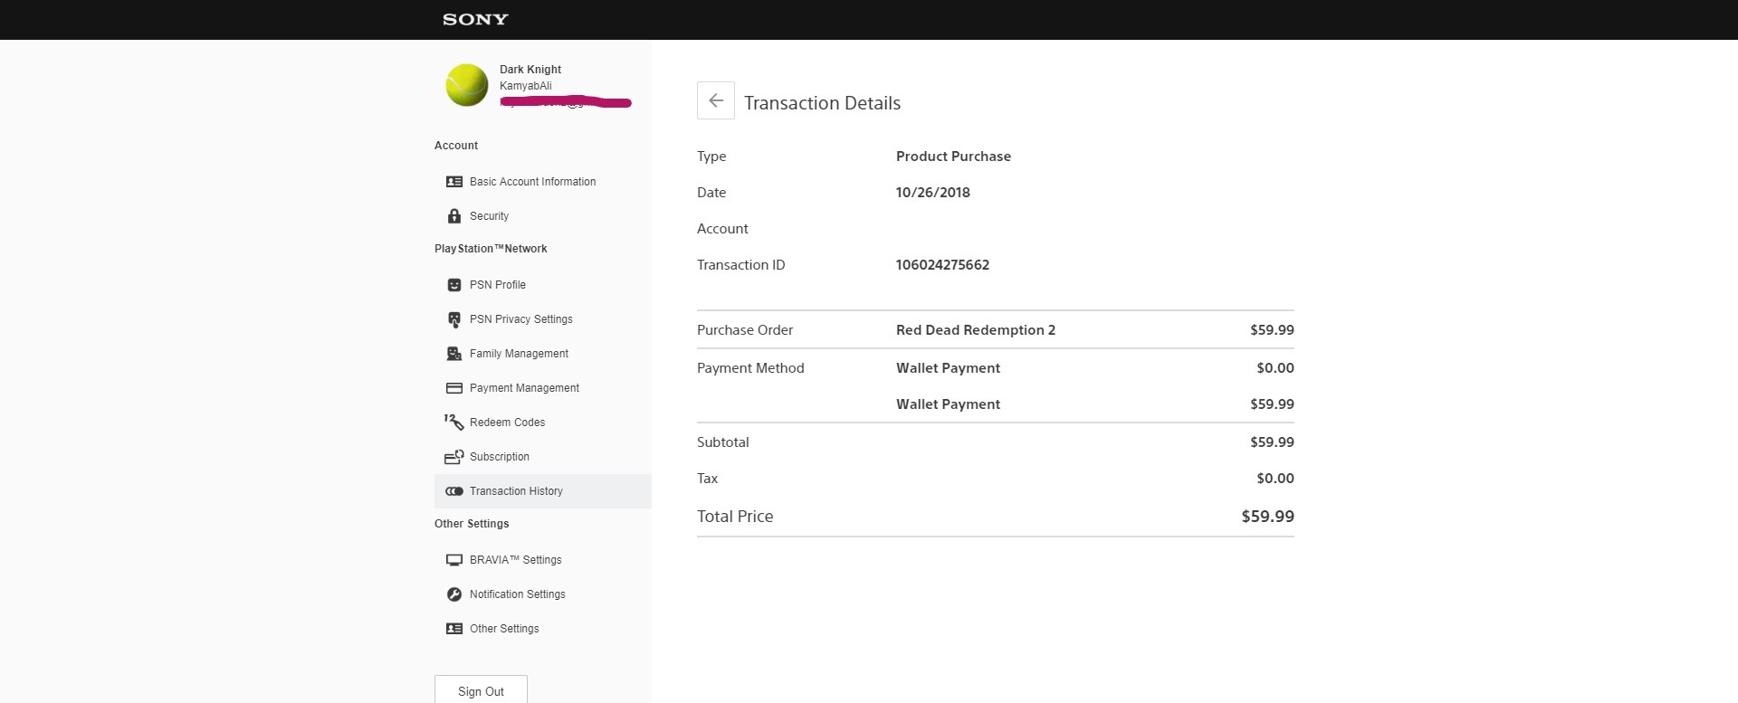The width and height of the screenshot is (1738, 703).
Task: Select the Transaction ID number 106024275662
Action: tap(942, 265)
